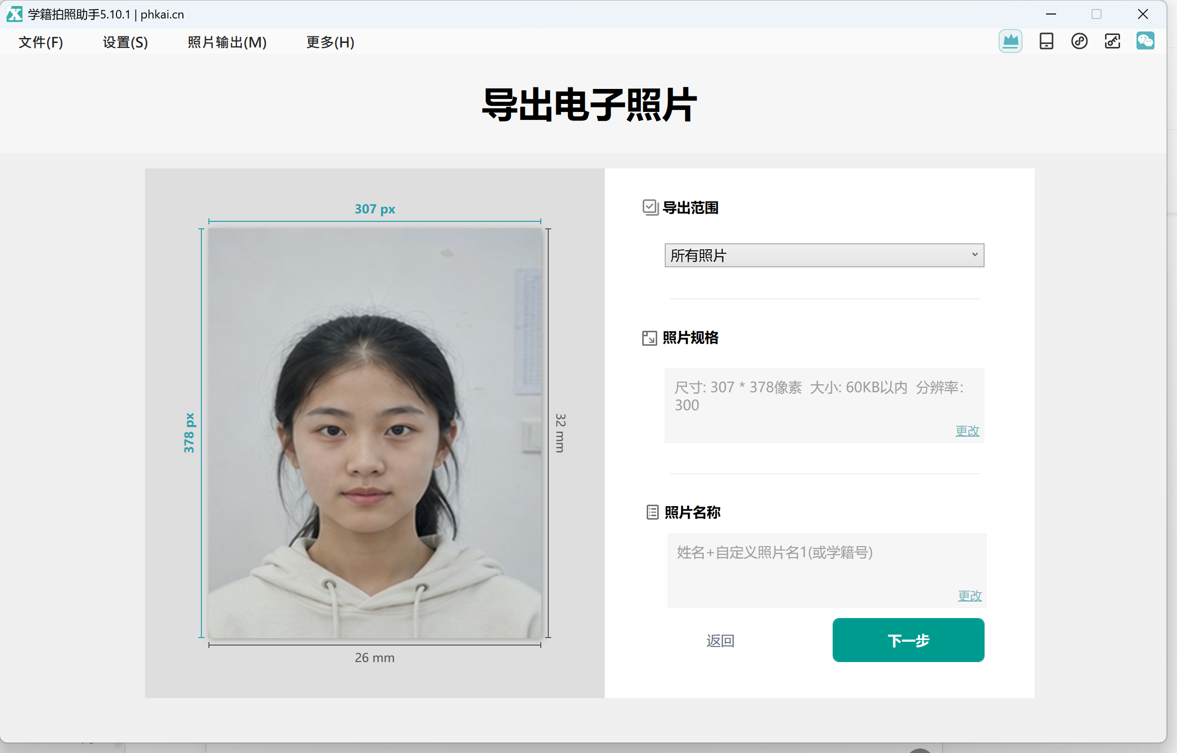The image size is (1177, 753).
Task: Click the 26 mm width label
Action: click(374, 658)
